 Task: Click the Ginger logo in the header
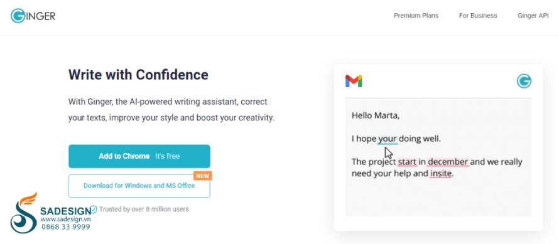coord(33,16)
